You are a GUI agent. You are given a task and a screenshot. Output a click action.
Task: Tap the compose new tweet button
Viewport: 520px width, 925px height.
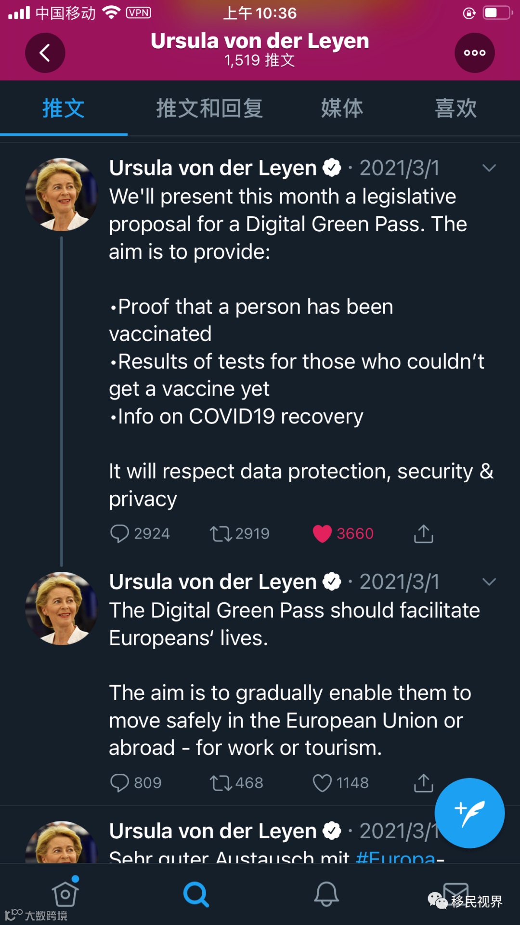469,813
